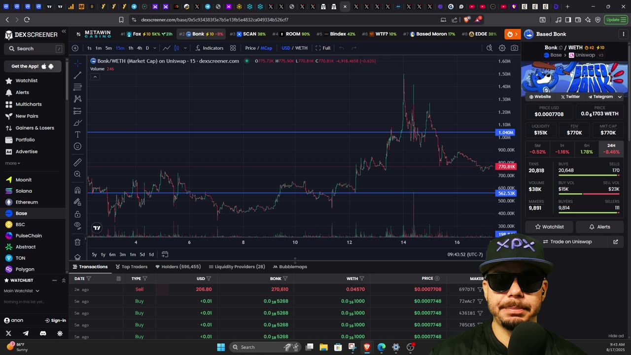Select the crosshair cursor tool

click(x=77, y=63)
